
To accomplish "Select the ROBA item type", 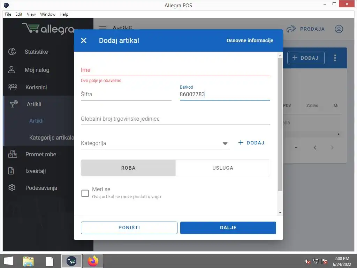I will pyautogui.click(x=128, y=168).
